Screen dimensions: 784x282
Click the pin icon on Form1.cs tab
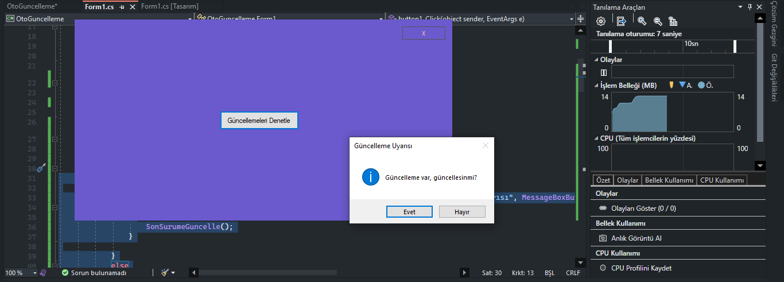pyautogui.click(x=122, y=6)
